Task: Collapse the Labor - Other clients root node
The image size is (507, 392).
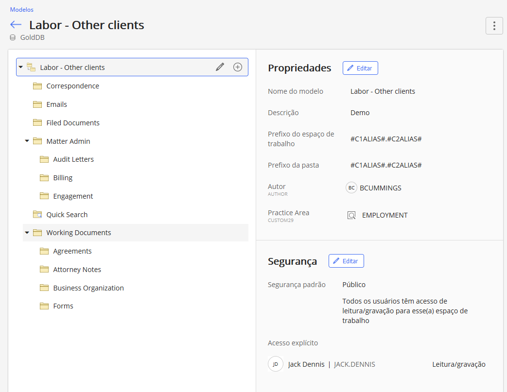Action: [21, 68]
